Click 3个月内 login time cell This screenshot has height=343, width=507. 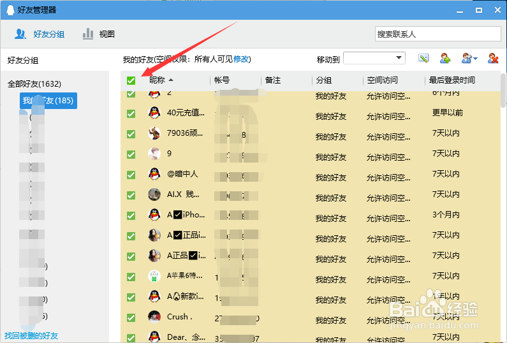(x=446, y=215)
